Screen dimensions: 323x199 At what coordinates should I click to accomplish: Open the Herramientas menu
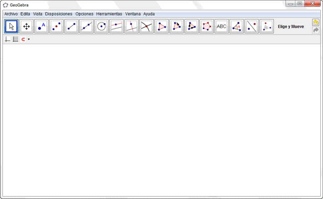pos(109,14)
